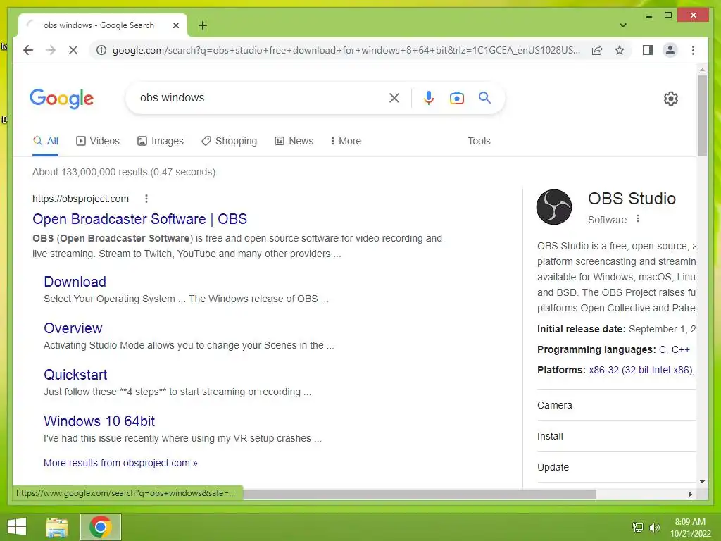The height and width of the screenshot is (541, 721).
Task: Expand the Camera section
Action: 616,405
